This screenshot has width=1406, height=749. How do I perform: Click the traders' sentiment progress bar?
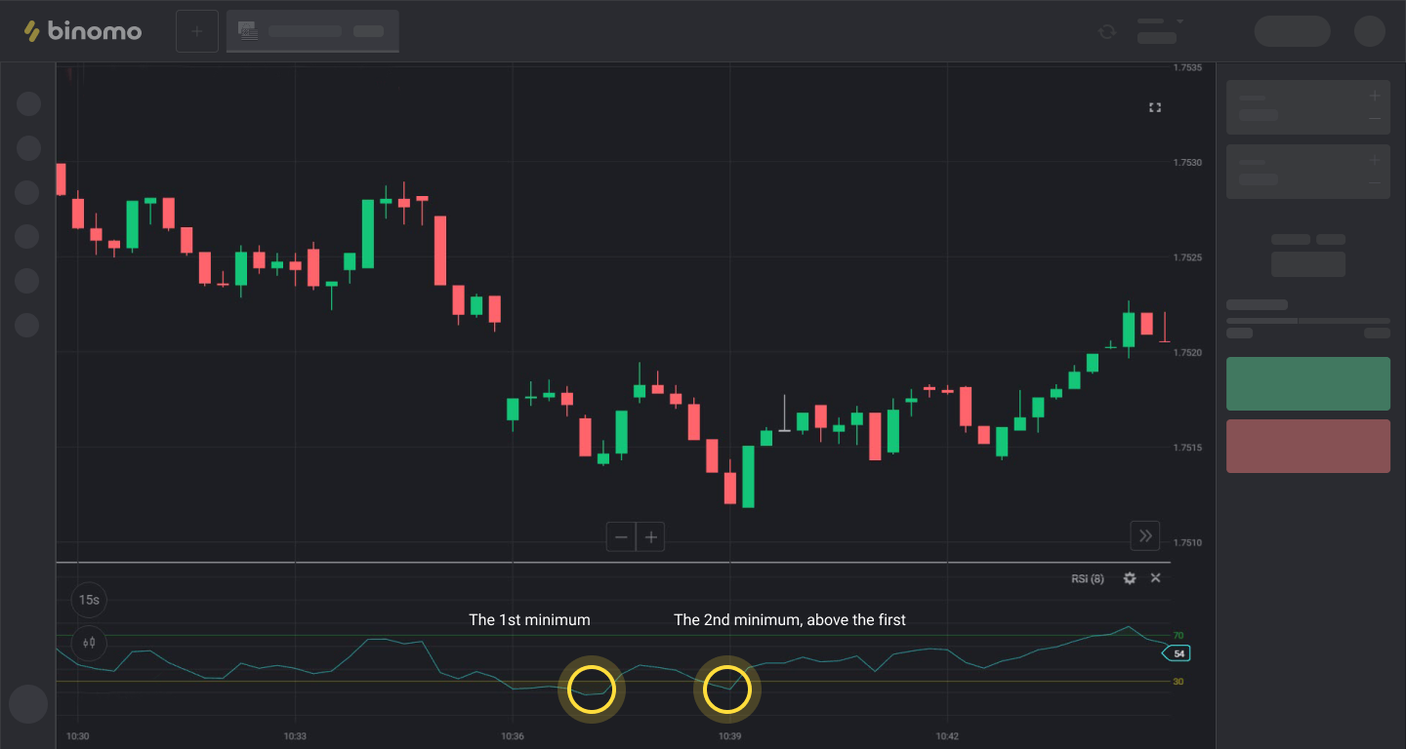pos(1308,320)
